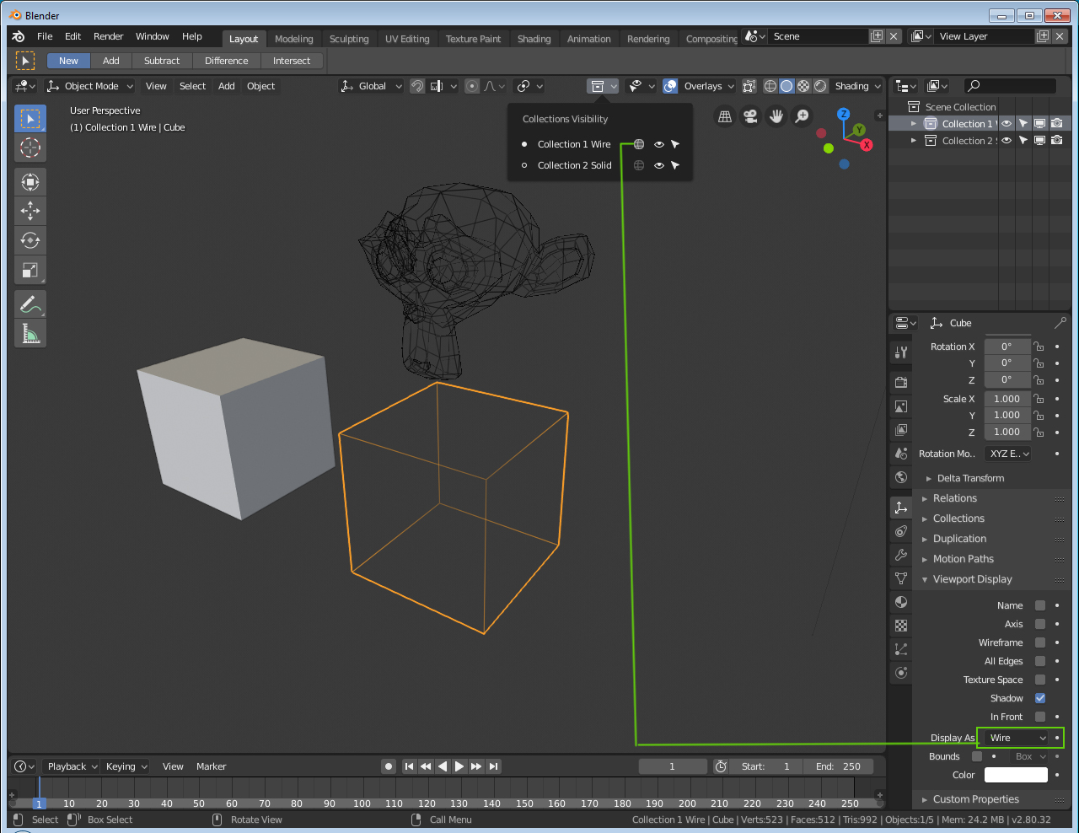1079x833 pixels.
Task: Click the camera view icon in viewport
Action: [750, 116]
